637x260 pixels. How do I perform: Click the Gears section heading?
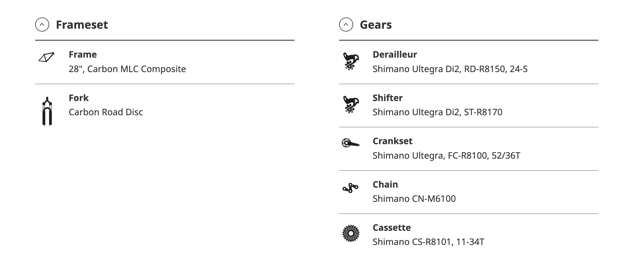click(376, 24)
